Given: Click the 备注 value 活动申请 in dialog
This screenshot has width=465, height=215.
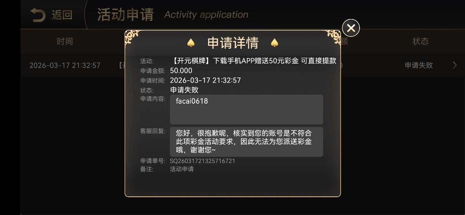Looking at the screenshot, I should point(182,169).
